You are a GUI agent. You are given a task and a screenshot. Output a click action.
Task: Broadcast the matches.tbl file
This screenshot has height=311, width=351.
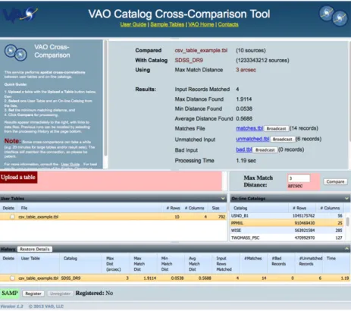coord(276,128)
